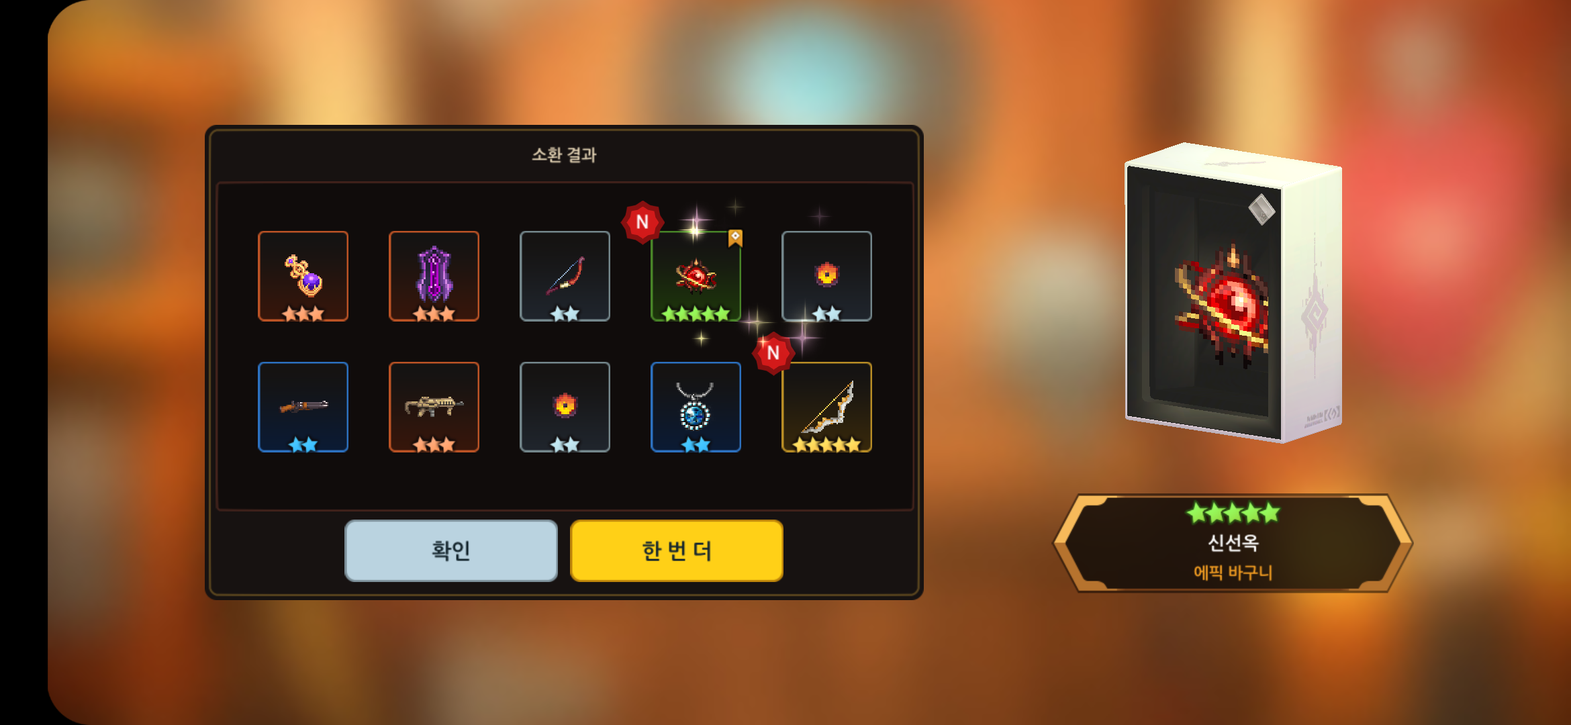1571x725 pixels.
Task: Click the 소환 결과 title header
Action: tap(564, 155)
